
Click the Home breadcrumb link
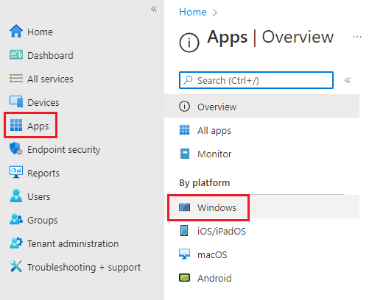(x=193, y=12)
